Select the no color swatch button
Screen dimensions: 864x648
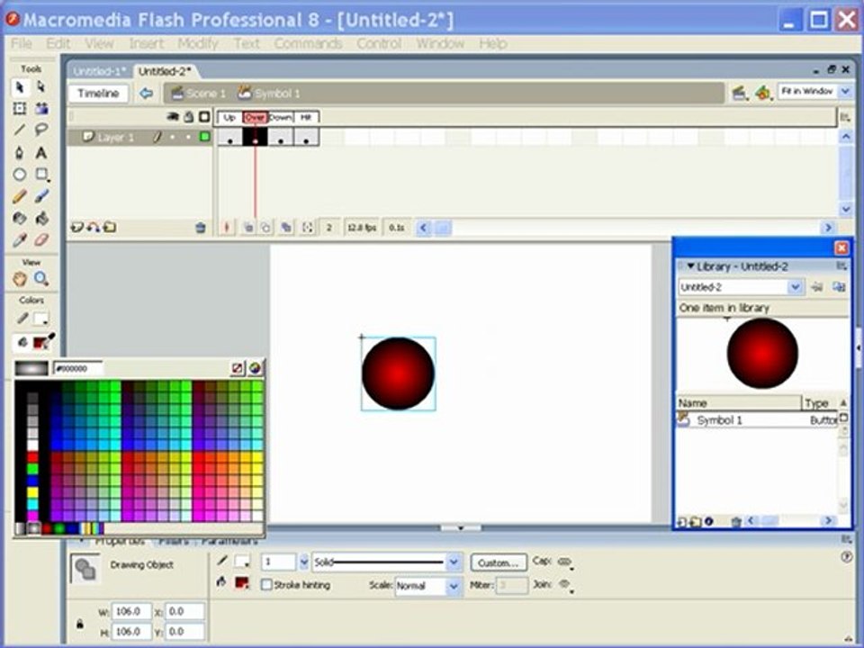tap(237, 368)
